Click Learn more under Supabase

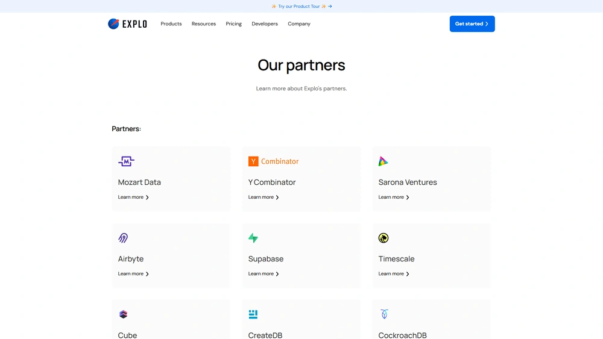264,274
